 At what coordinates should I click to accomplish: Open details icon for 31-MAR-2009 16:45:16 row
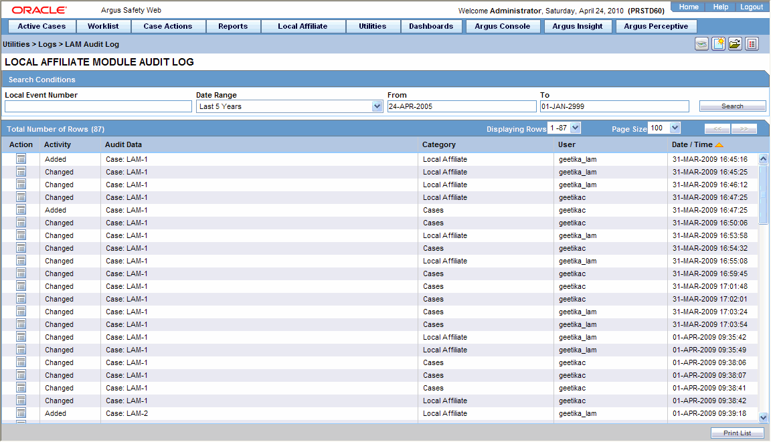click(21, 158)
